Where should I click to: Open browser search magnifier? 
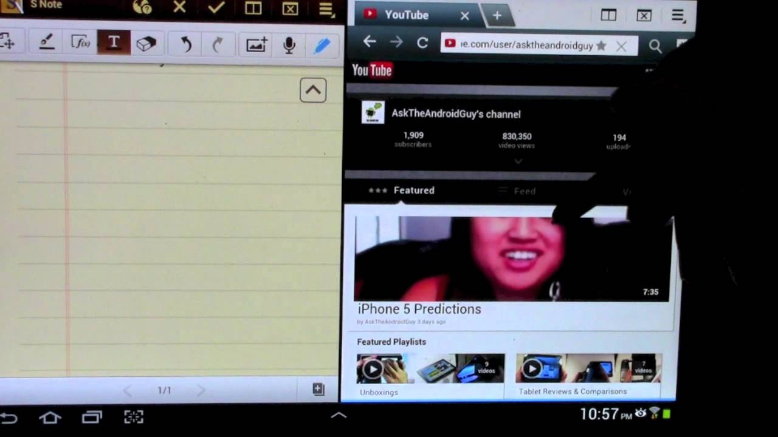pos(655,46)
